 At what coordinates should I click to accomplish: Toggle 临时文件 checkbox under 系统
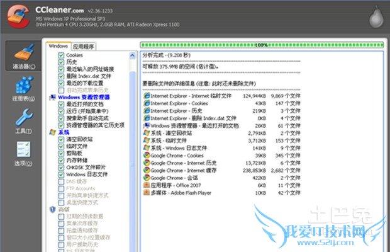[61, 146]
